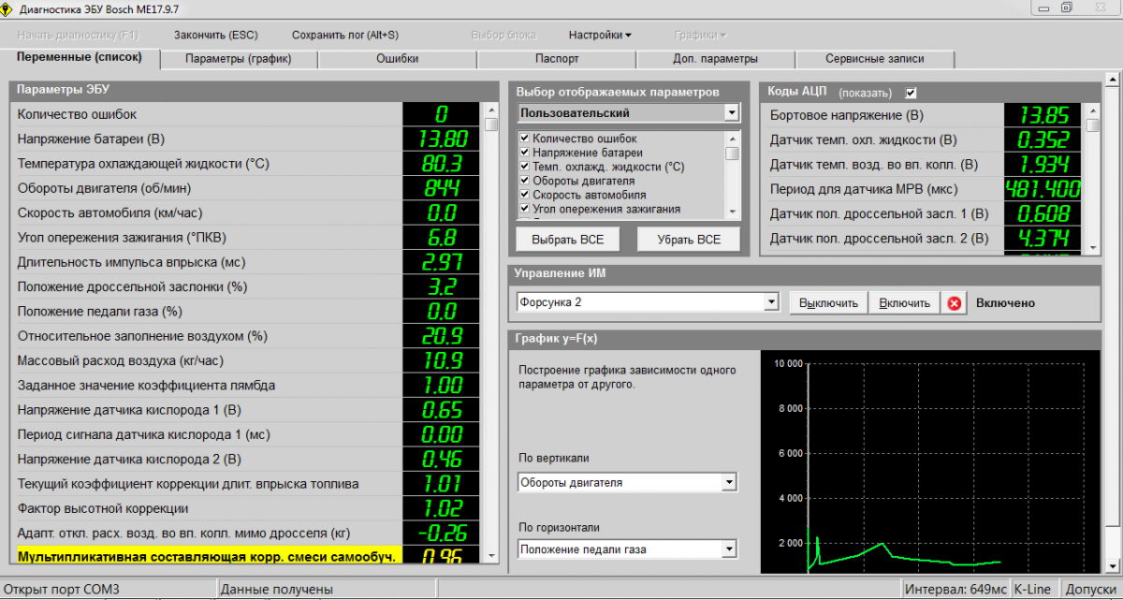Click the 481.400 ADC period value
1123x600 pixels.
pyautogui.click(x=1043, y=189)
